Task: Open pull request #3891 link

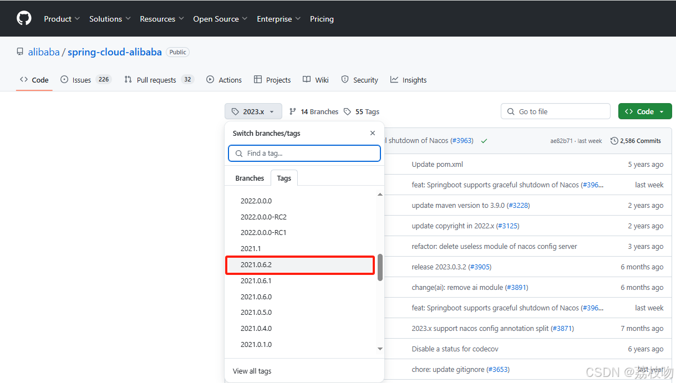Action: (x=516, y=287)
